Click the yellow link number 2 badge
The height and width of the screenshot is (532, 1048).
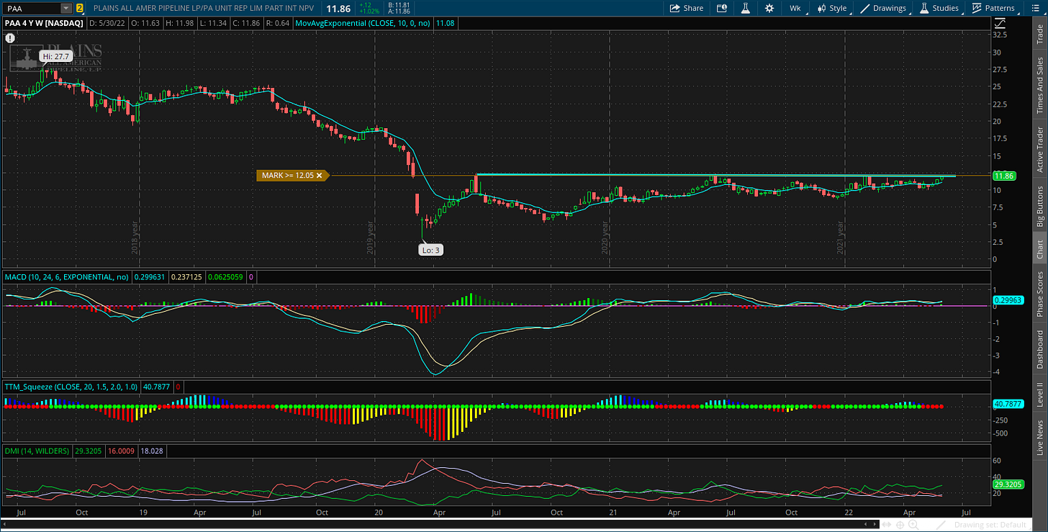79,8
